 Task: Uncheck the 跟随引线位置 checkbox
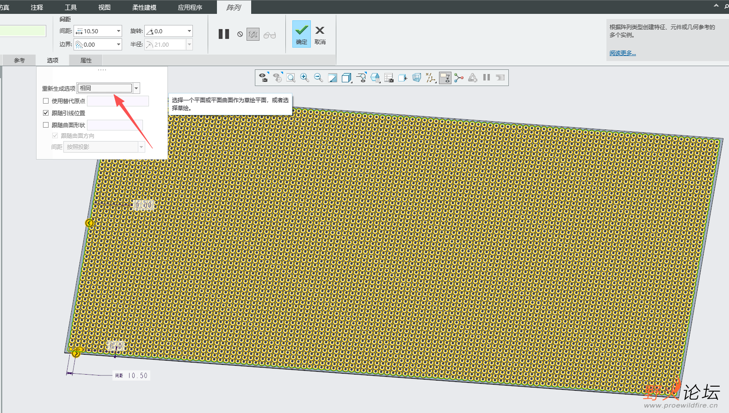click(x=46, y=113)
